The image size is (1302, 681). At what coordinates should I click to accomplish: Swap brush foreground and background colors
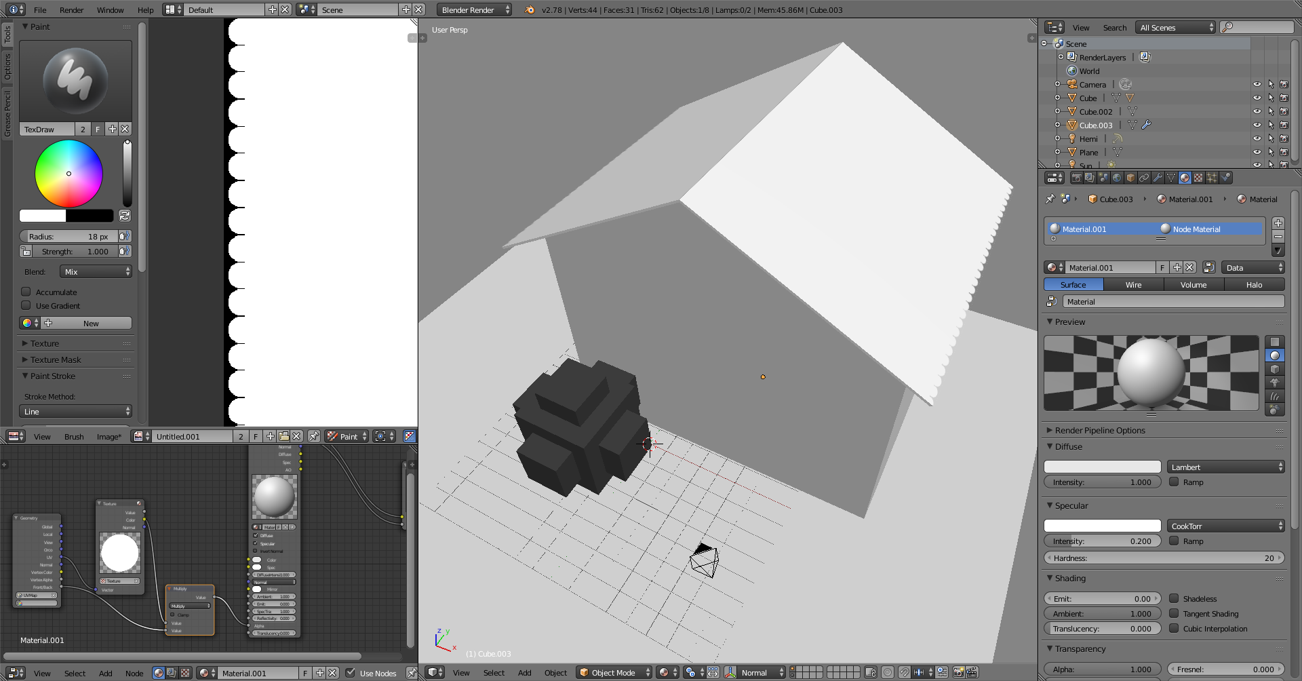tap(125, 216)
